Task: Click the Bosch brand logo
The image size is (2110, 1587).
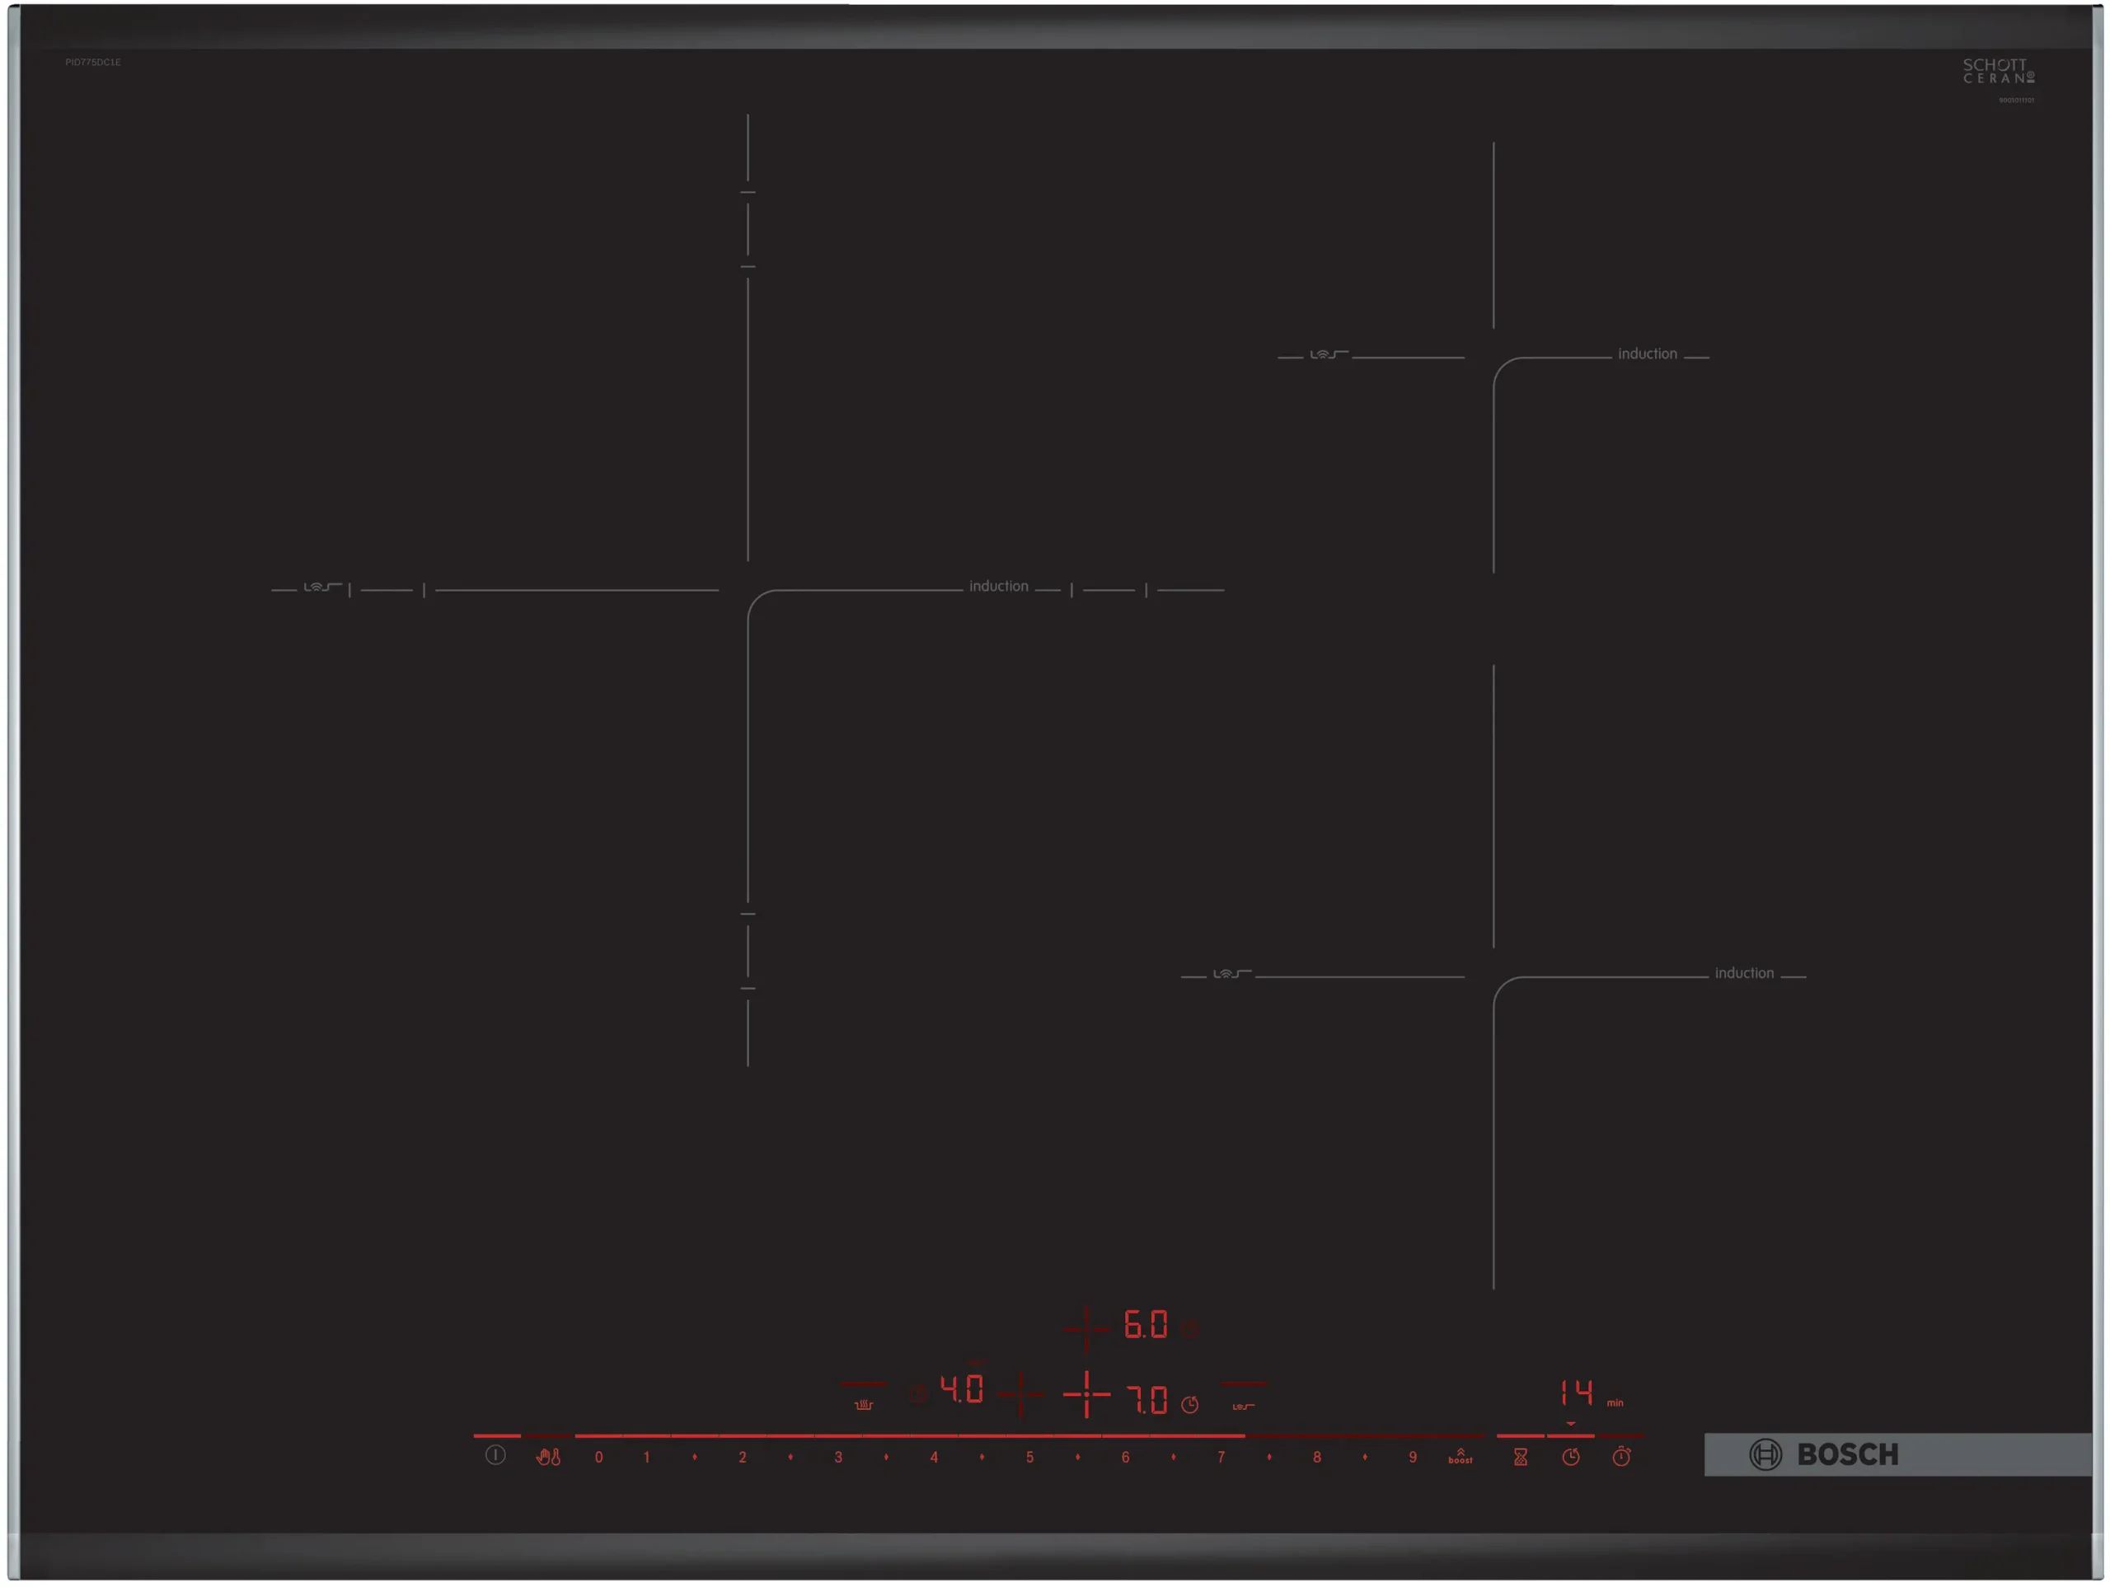Action: coord(1823,1454)
